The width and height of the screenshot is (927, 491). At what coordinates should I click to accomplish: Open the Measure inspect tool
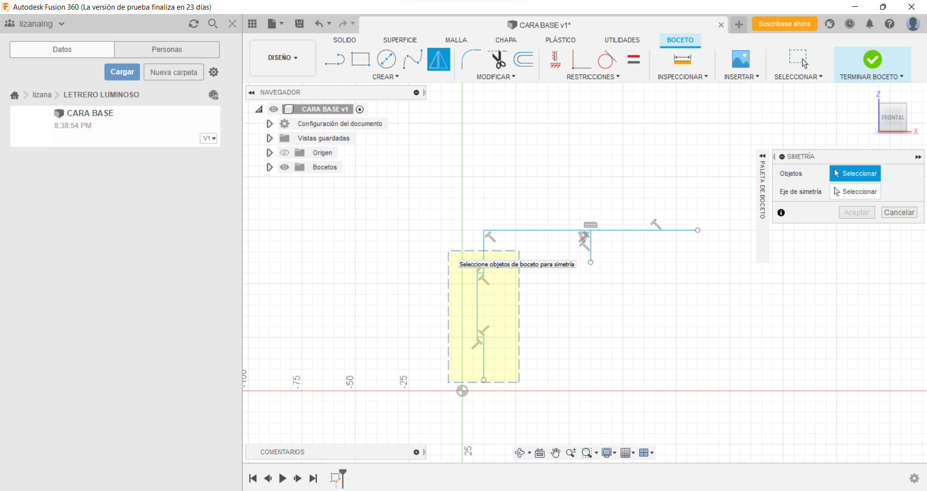(682, 59)
